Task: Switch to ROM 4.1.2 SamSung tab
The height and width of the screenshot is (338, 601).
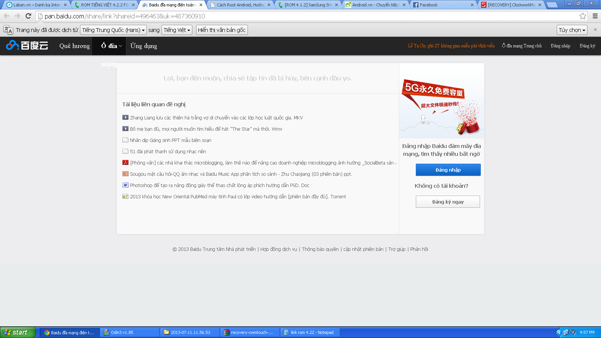Action: [308, 5]
